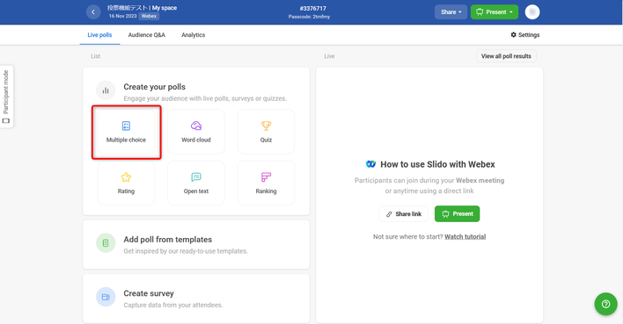
Task: Switch to the Audience Q&A tab
Action: [147, 35]
